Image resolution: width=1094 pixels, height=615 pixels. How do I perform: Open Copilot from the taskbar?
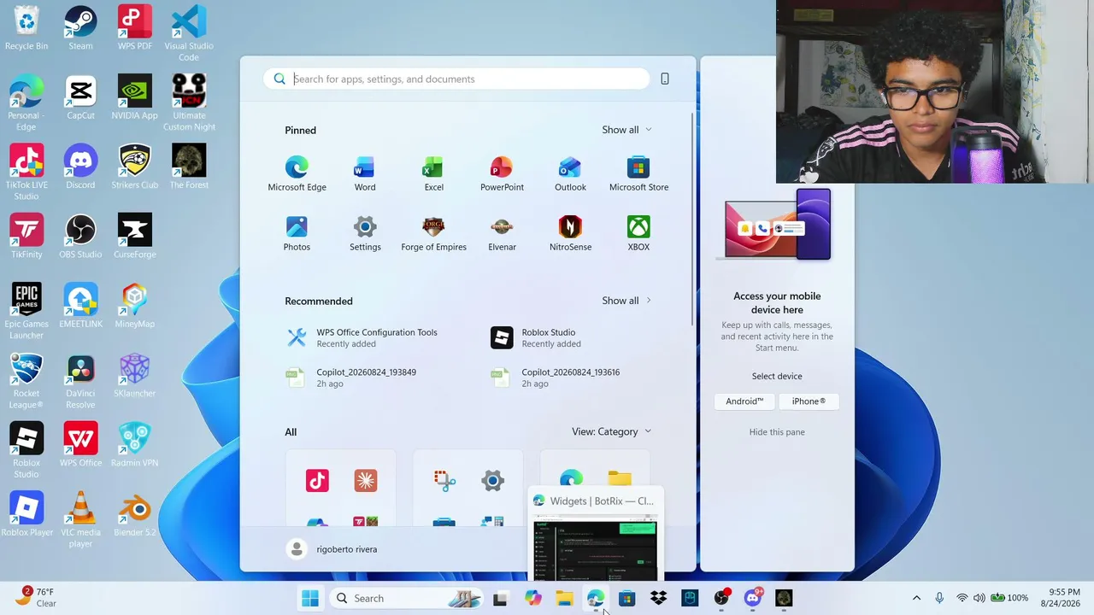pyautogui.click(x=533, y=598)
